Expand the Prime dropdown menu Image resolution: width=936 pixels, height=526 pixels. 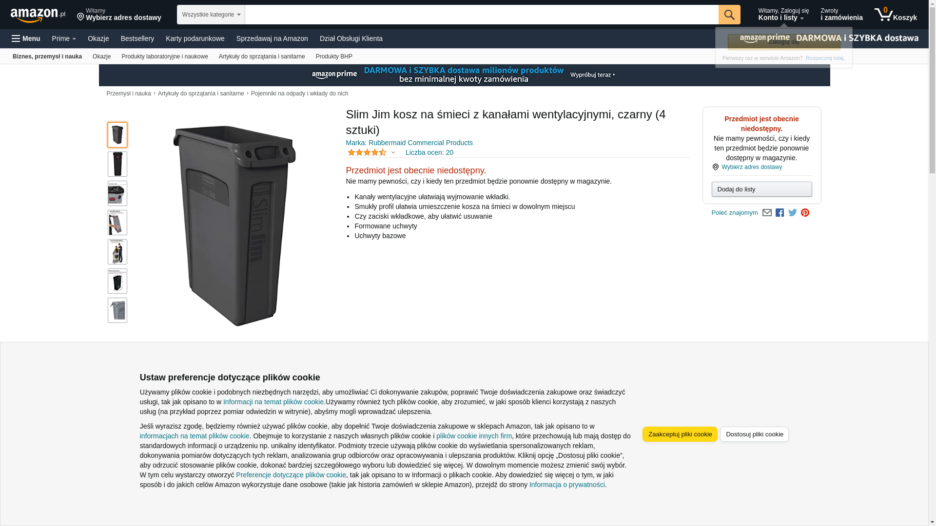tap(64, 38)
